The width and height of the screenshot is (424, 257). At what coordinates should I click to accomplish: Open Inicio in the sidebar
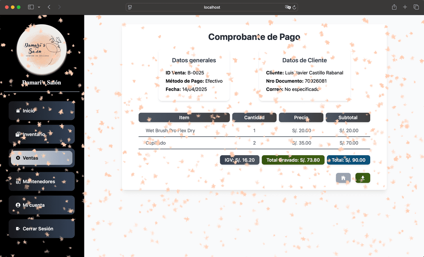click(x=42, y=111)
